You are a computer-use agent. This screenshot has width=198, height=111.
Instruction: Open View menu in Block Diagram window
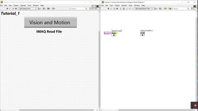pyautogui.click(x=111, y=6)
